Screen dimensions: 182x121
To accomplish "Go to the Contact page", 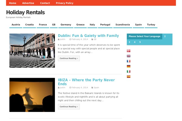I will click(x=45, y=3).
